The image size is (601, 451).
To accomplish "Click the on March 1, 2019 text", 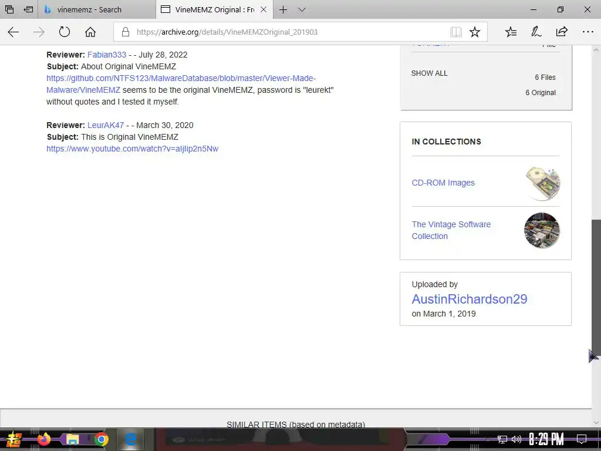I will 444,314.
